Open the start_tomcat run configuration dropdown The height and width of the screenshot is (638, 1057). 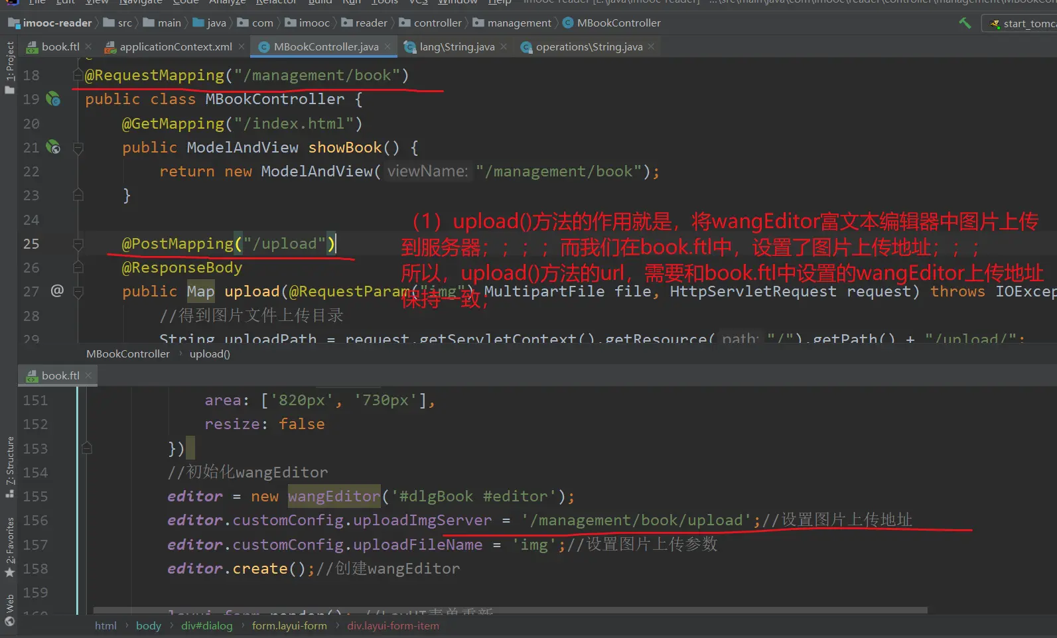(x=1022, y=24)
